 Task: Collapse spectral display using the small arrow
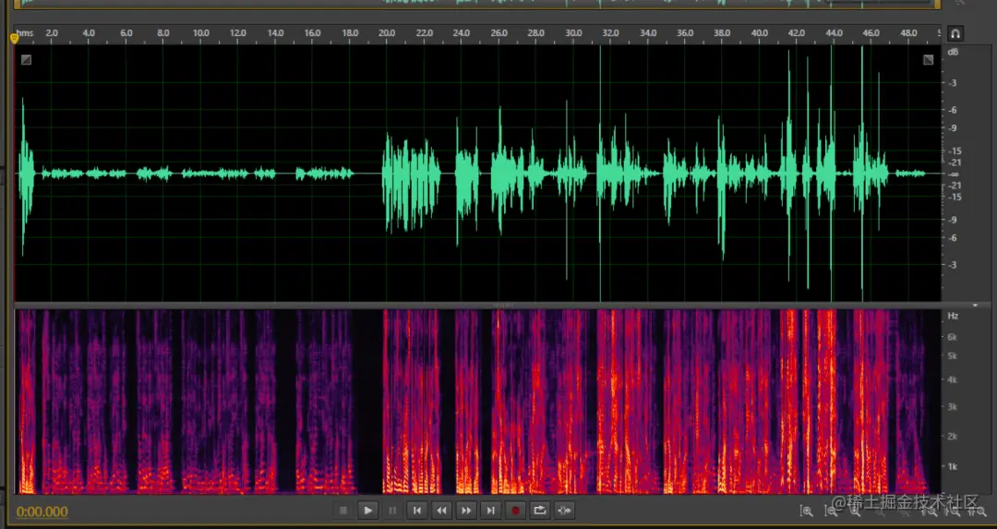pos(976,306)
